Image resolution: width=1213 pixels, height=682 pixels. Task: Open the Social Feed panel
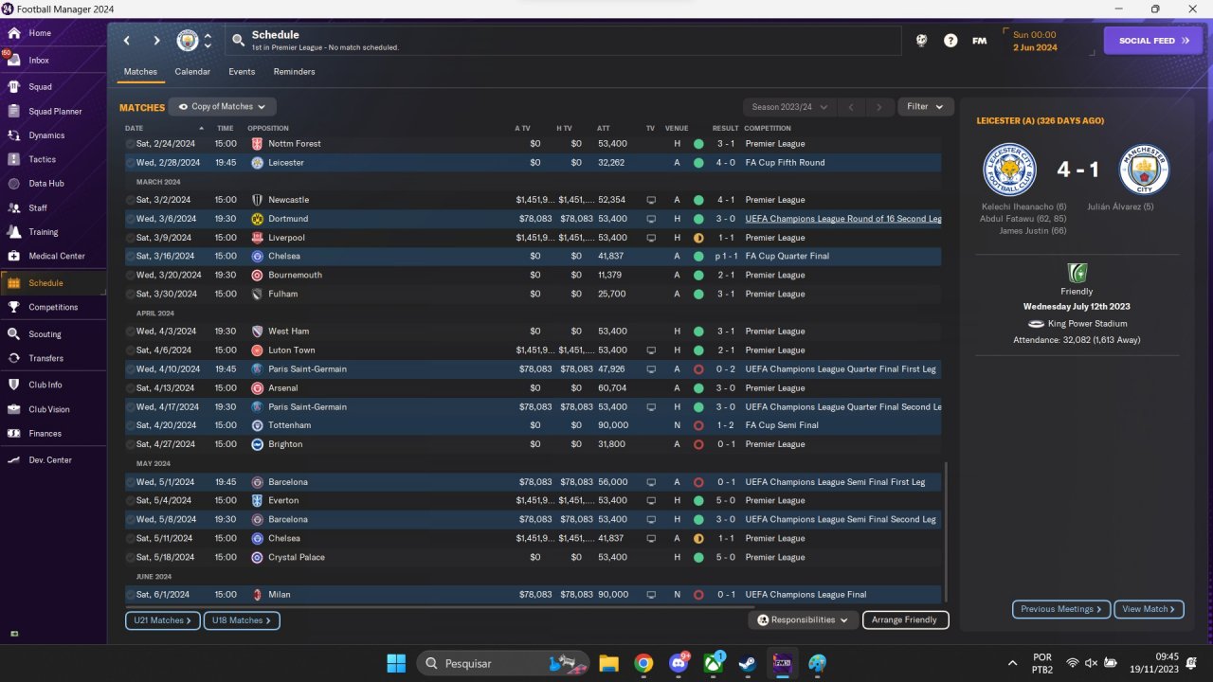[1153, 41]
